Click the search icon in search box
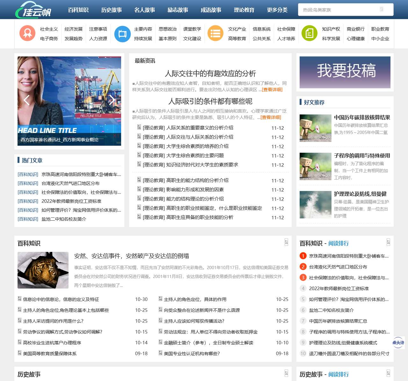This screenshot has width=408, height=381. 382,9
